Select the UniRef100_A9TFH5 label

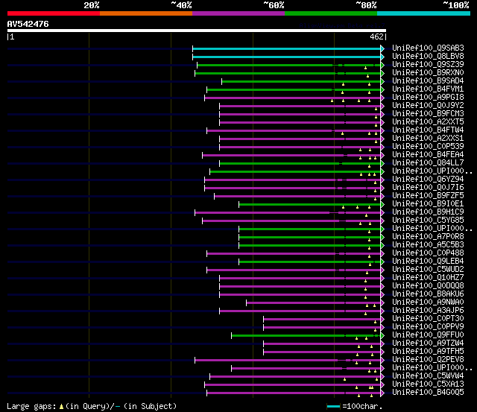click(x=428, y=352)
